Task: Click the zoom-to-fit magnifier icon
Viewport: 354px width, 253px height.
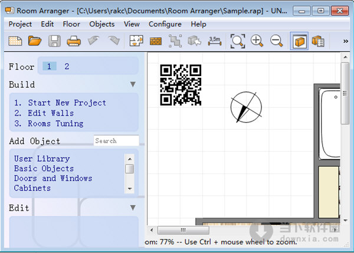Action: coord(238,41)
